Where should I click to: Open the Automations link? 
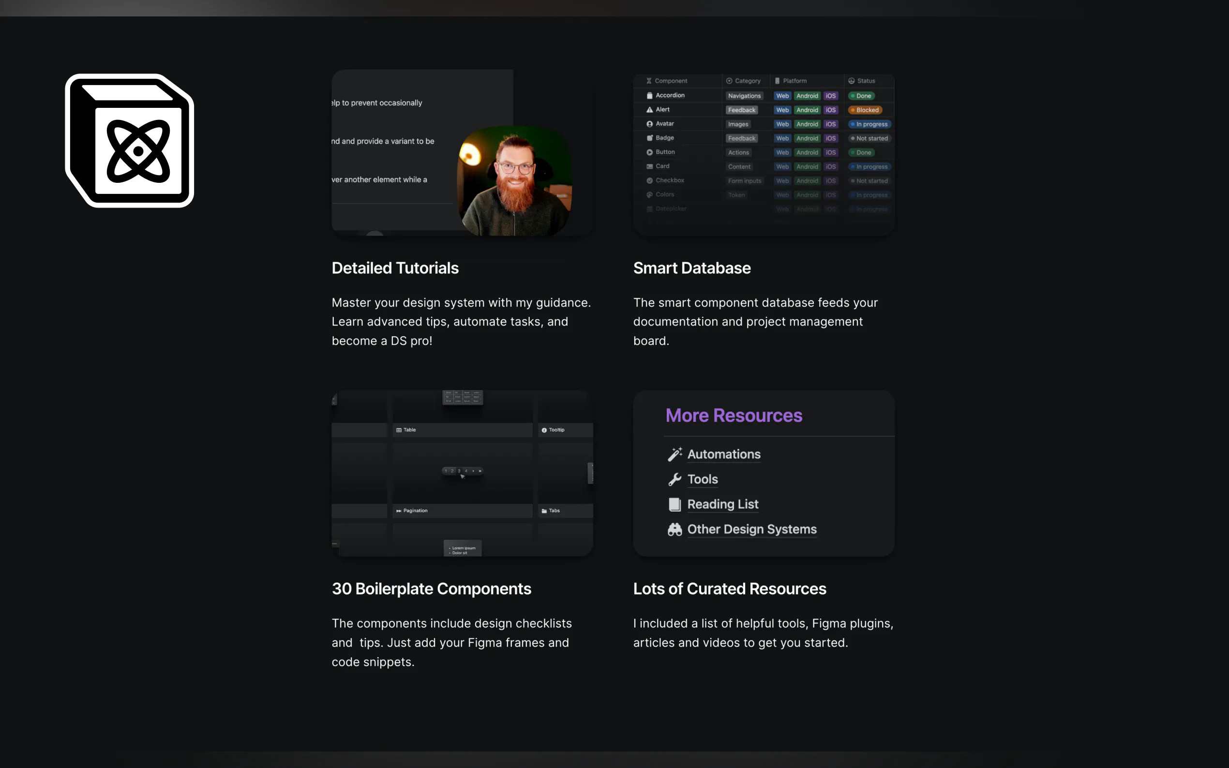tap(723, 454)
